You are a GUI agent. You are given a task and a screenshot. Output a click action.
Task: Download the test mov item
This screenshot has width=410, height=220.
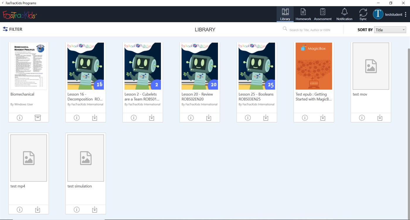click(380, 118)
